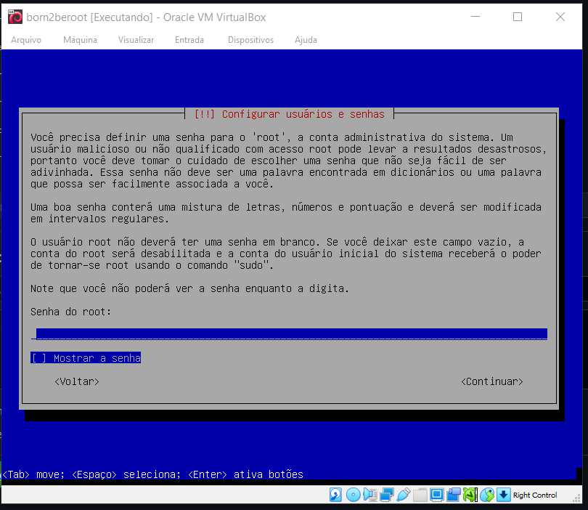588x510 pixels.
Task: Open the Ajuda menu
Action: pyautogui.click(x=306, y=40)
